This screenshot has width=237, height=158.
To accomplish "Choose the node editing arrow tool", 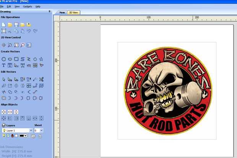I will (10, 79).
